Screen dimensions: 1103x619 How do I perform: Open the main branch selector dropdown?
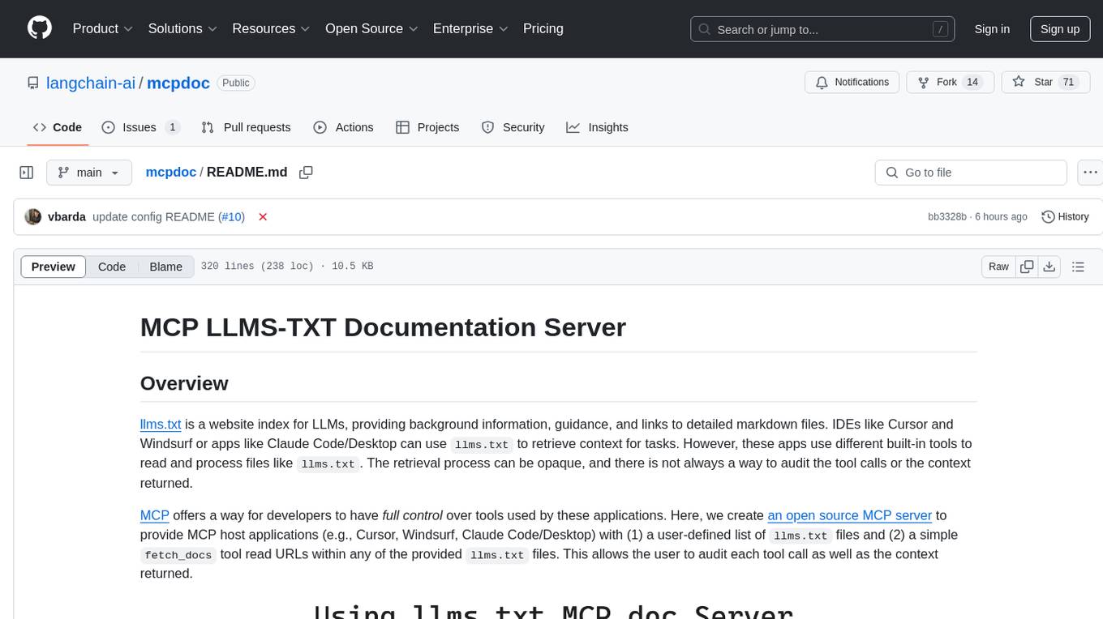[x=88, y=173]
